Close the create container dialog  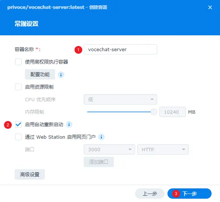(x=210, y=7)
